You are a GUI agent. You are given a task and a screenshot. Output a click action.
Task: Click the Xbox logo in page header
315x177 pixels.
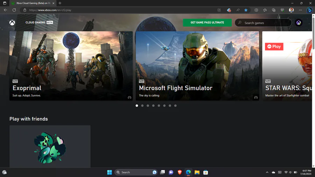(x=12, y=22)
